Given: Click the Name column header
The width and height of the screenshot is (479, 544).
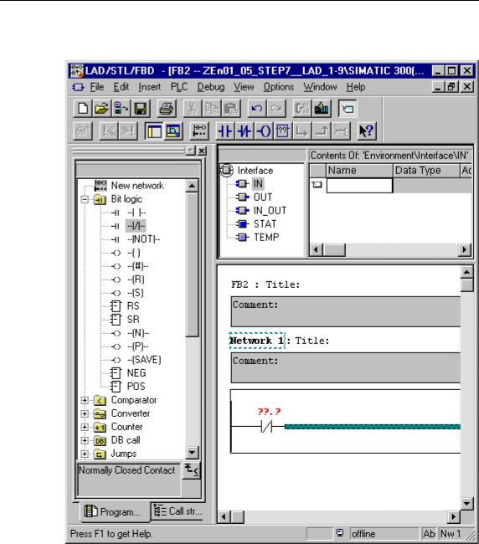Looking at the screenshot, I should (x=359, y=171).
